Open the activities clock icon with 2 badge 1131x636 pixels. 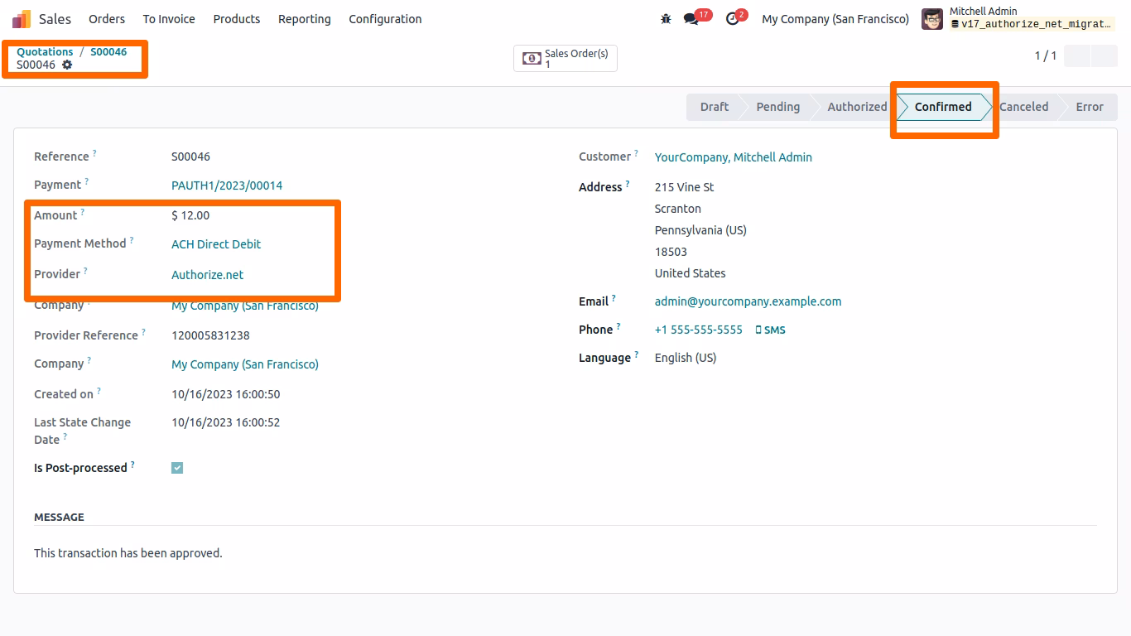click(733, 18)
